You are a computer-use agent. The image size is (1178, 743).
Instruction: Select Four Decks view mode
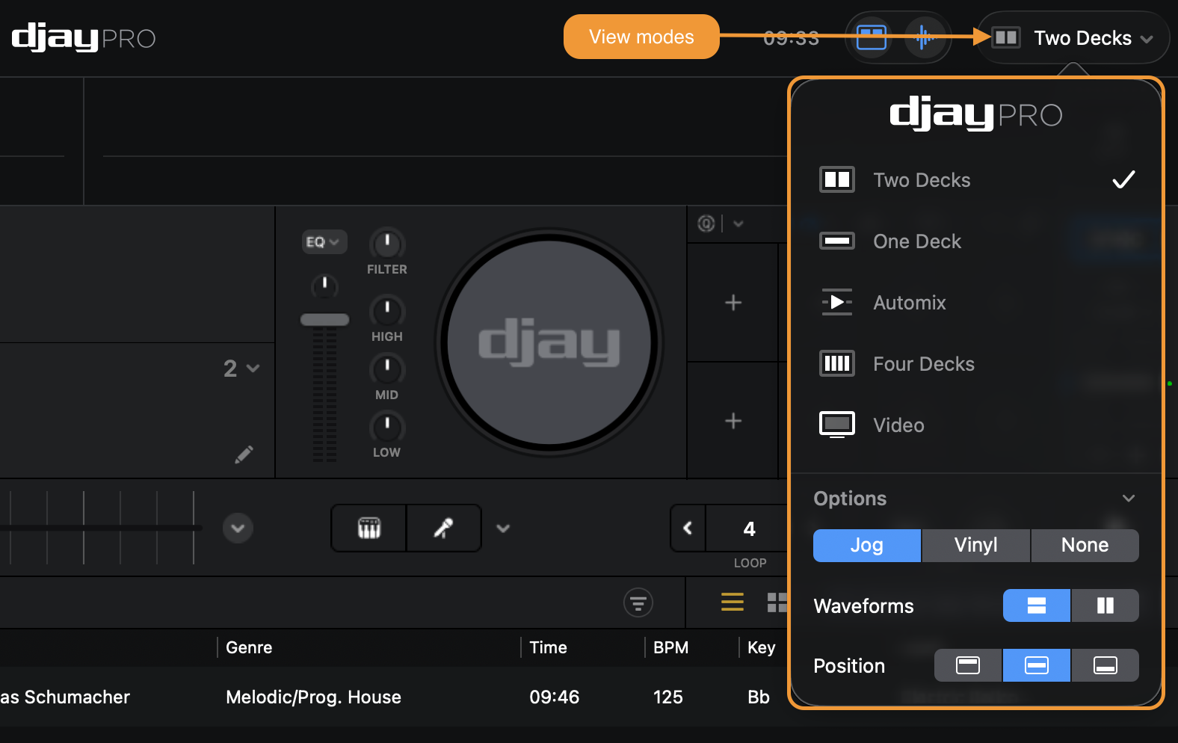pyautogui.click(x=976, y=364)
